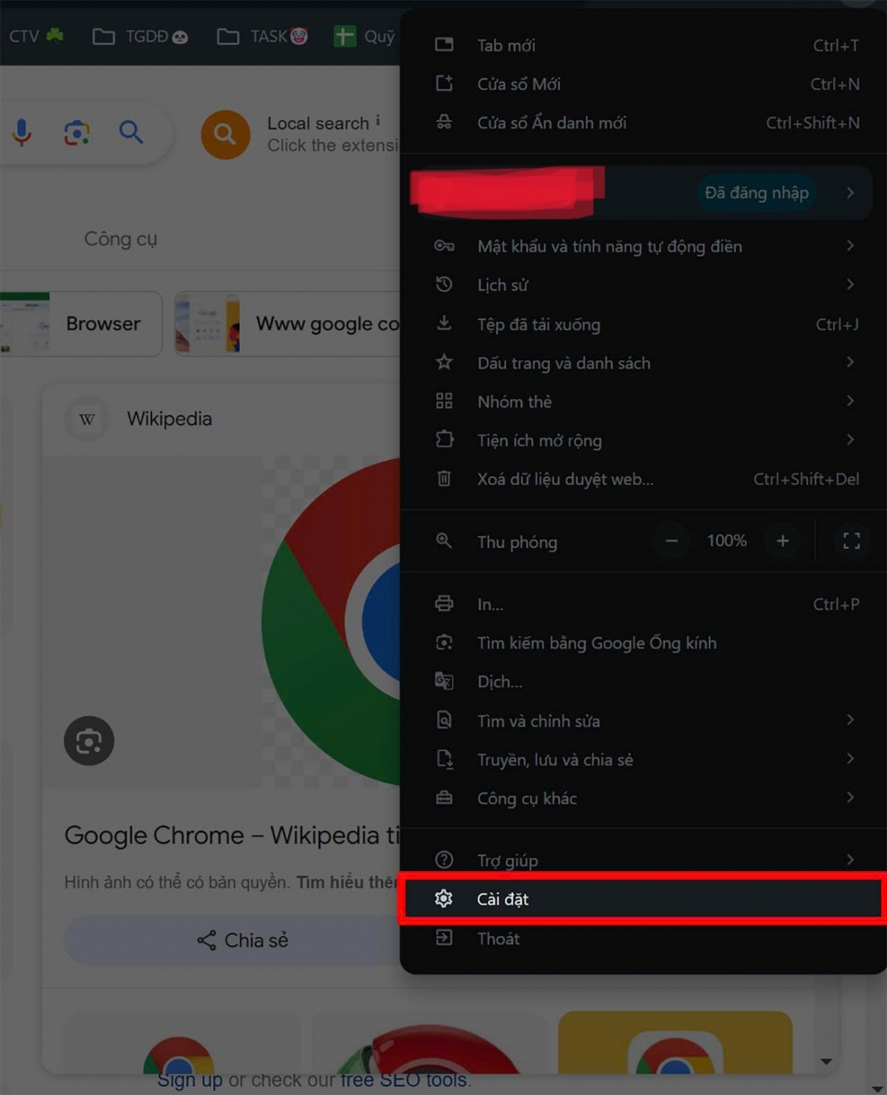887x1095 pixels.
Task: Select Tìm kiếm bằng Google Ống kính
Action: [643, 643]
